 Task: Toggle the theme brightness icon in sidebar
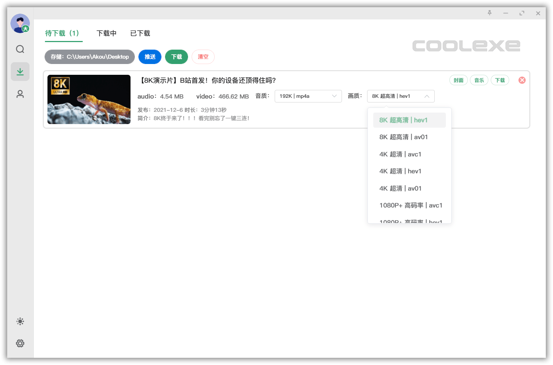pos(20,321)
